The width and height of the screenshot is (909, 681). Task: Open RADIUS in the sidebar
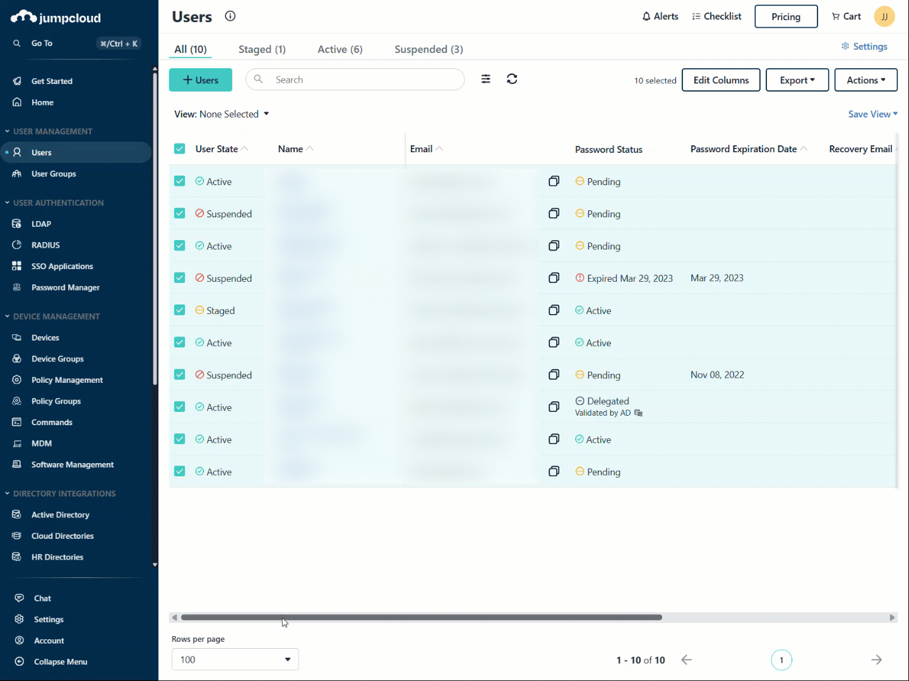[x=45, y=245]
